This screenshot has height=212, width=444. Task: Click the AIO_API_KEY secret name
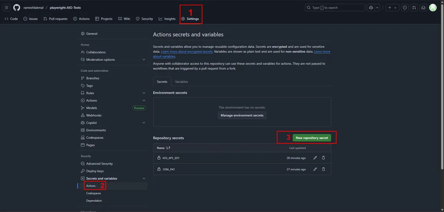click(171, 158)
